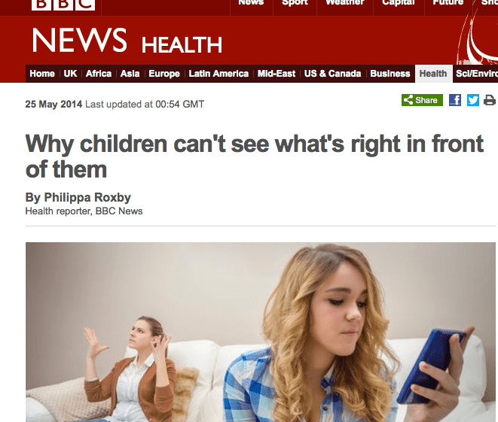Image resolution: width=498 pixels, height=422 pixels.
Task: Open the Europe section
Action: coord(164,74)
